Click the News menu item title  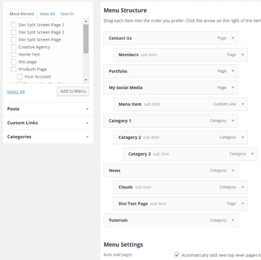(115, 170)
